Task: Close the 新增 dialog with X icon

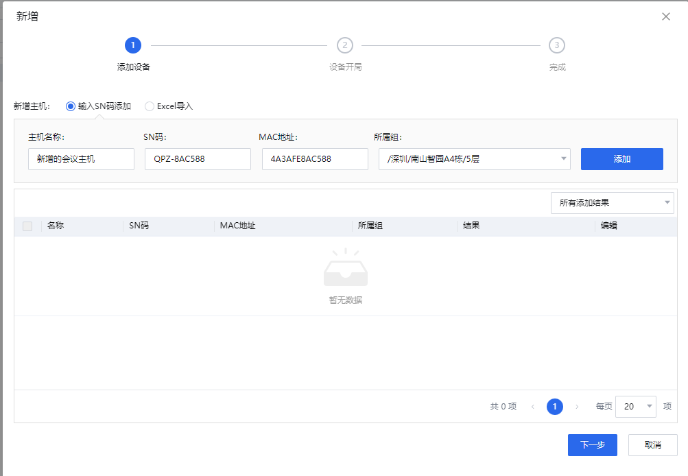Action: [x=665, y=16]
